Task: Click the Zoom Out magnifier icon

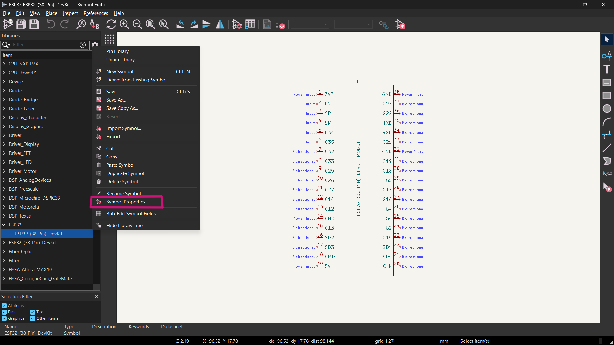Action: click(137, 24)
